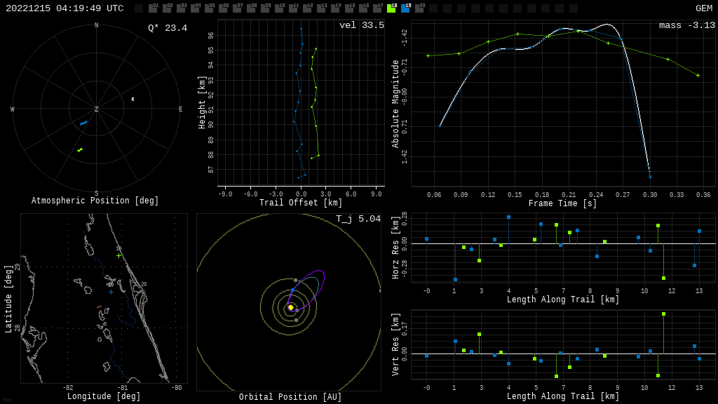Select the orange meteor ground track on map
Image resolution: width=718 pixels, height=404 pixels.
click(x=99, y=307)
